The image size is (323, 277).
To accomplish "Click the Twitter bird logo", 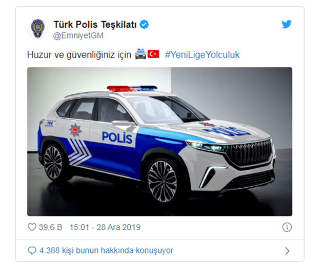I will click(287, 24).
